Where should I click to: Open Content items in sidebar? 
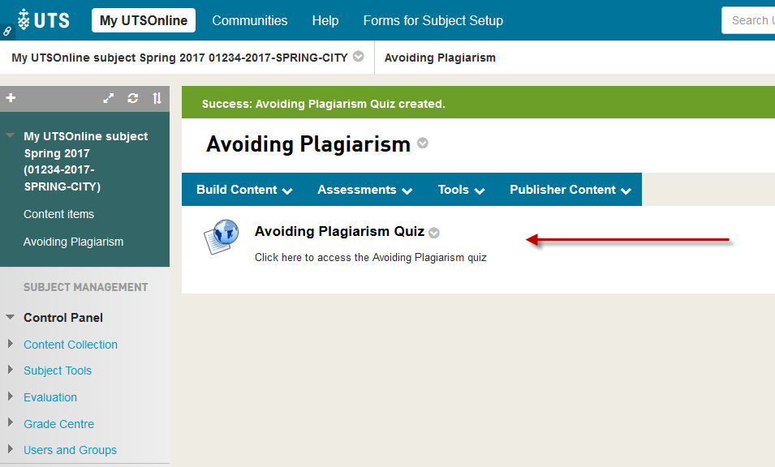click(x=58, y=214)
